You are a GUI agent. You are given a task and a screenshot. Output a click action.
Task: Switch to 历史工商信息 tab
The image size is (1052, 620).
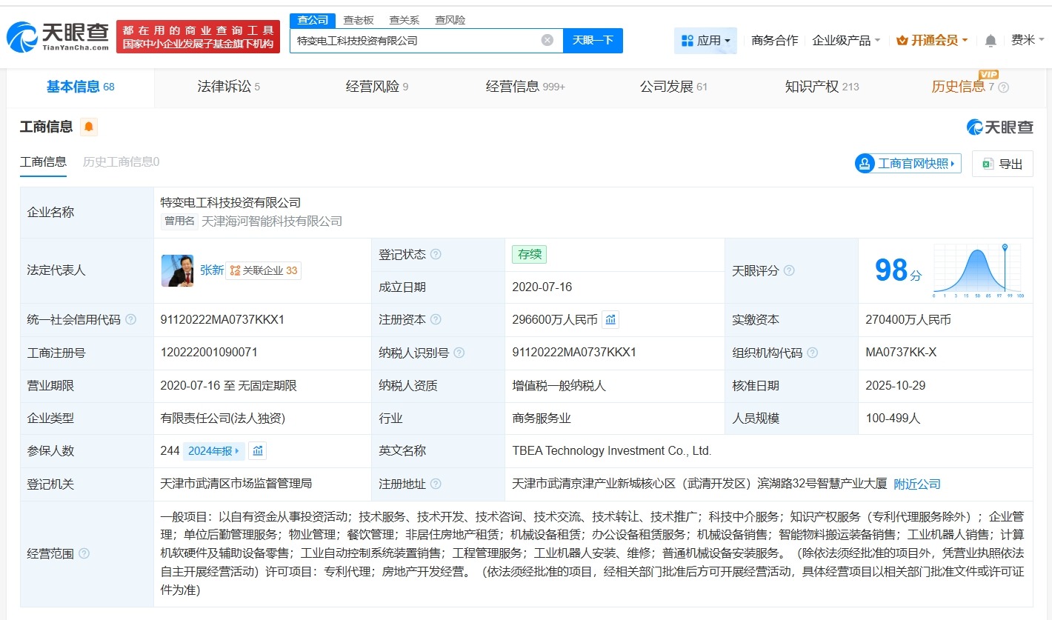pyautogui.click(x=120, y=161)
